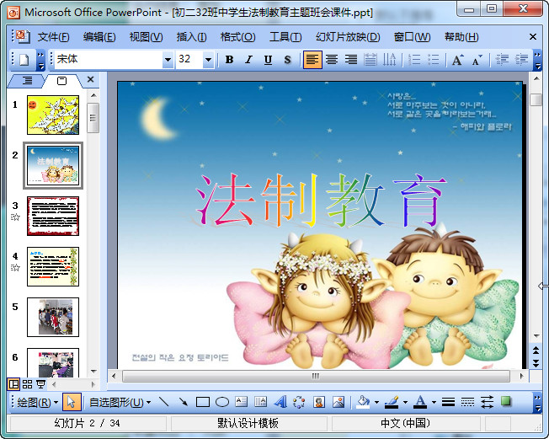Open the 文件(F) menu

(53, 37)
